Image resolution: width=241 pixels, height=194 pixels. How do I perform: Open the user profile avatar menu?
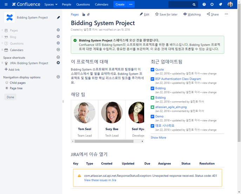pyautogui.click(x=230, y=4)
